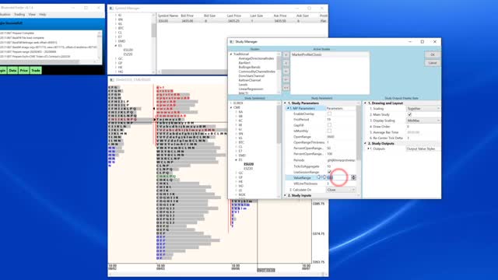Viewport: 498px width, 280px height.
Task: Open the Help menu
Action: [x=43, y=15]
